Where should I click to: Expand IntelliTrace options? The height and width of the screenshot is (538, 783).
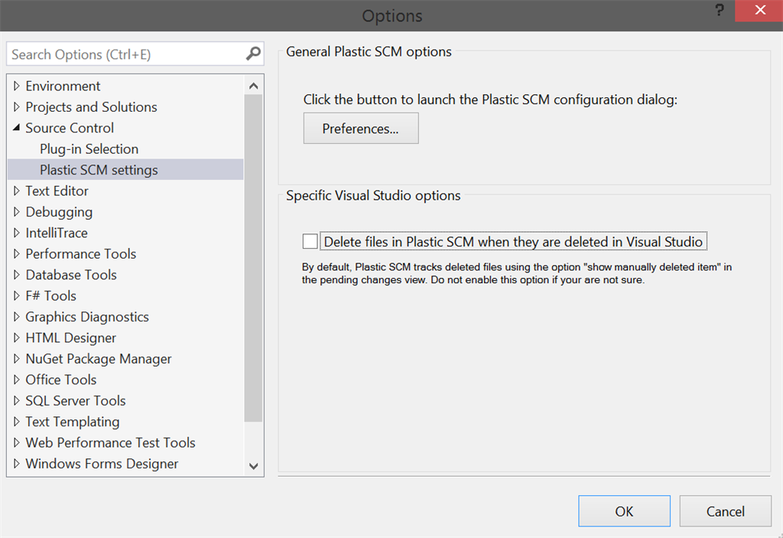coord(17,233)
